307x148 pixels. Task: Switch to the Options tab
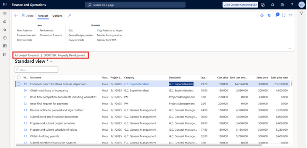pos(57,16)
